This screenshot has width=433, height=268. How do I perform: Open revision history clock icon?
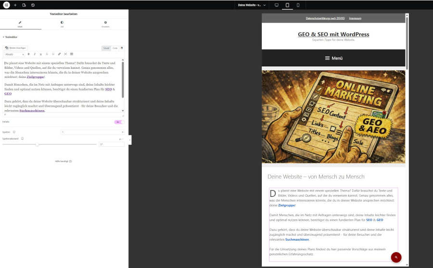point(33,5)
